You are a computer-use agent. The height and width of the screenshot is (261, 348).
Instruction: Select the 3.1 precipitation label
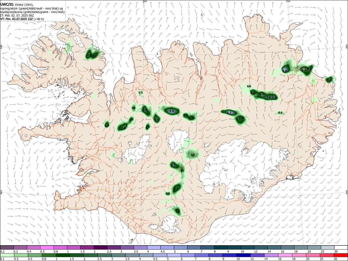tap(157, 120)
